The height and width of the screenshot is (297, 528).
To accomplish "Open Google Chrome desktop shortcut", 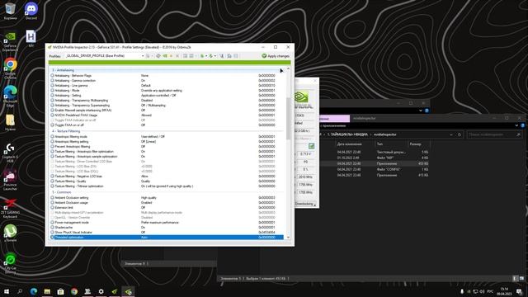I will (x=10, y=68).
